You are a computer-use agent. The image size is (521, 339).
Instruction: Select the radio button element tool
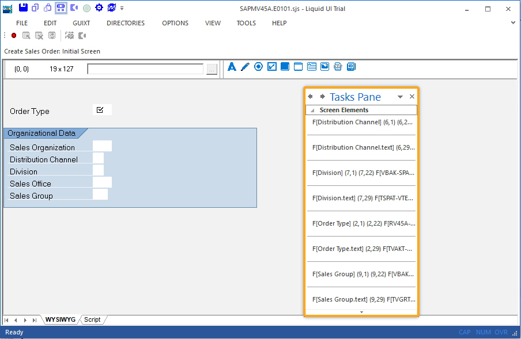(x=258, y=67)
